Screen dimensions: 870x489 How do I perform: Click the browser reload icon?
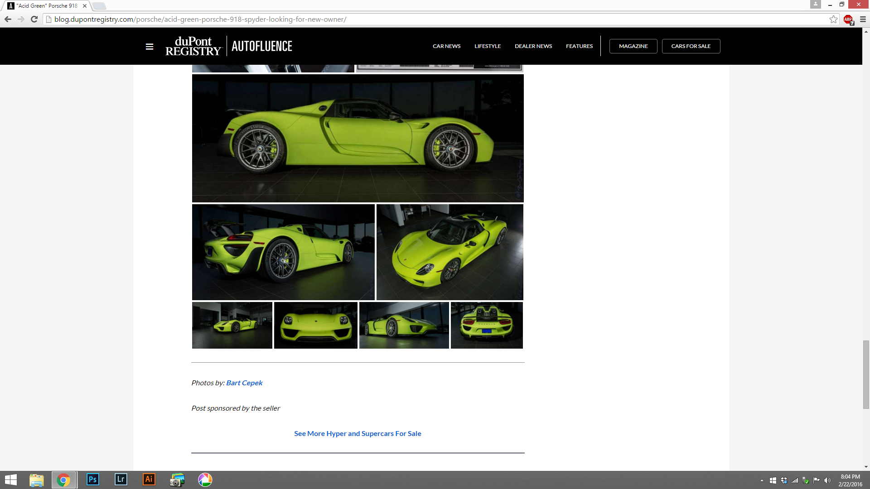tap(34, 19)
